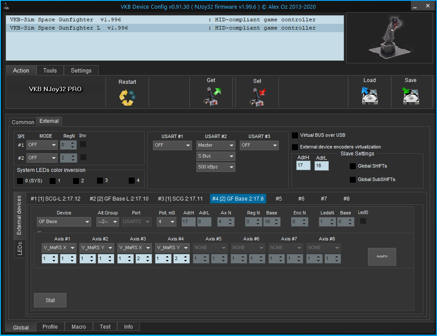This screenshot has height=336, width=437.
Task: Click the Load disk icon
Action: tap(369, 96)
